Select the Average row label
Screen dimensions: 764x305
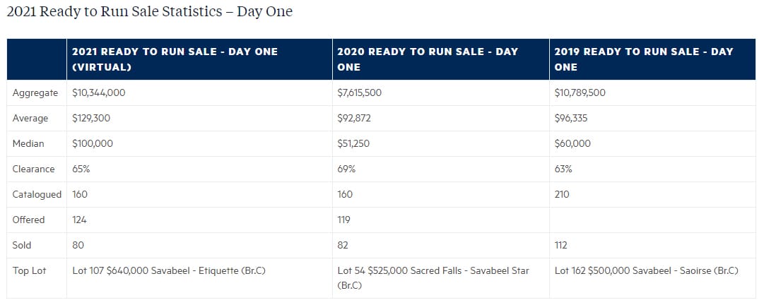point(30,118)
